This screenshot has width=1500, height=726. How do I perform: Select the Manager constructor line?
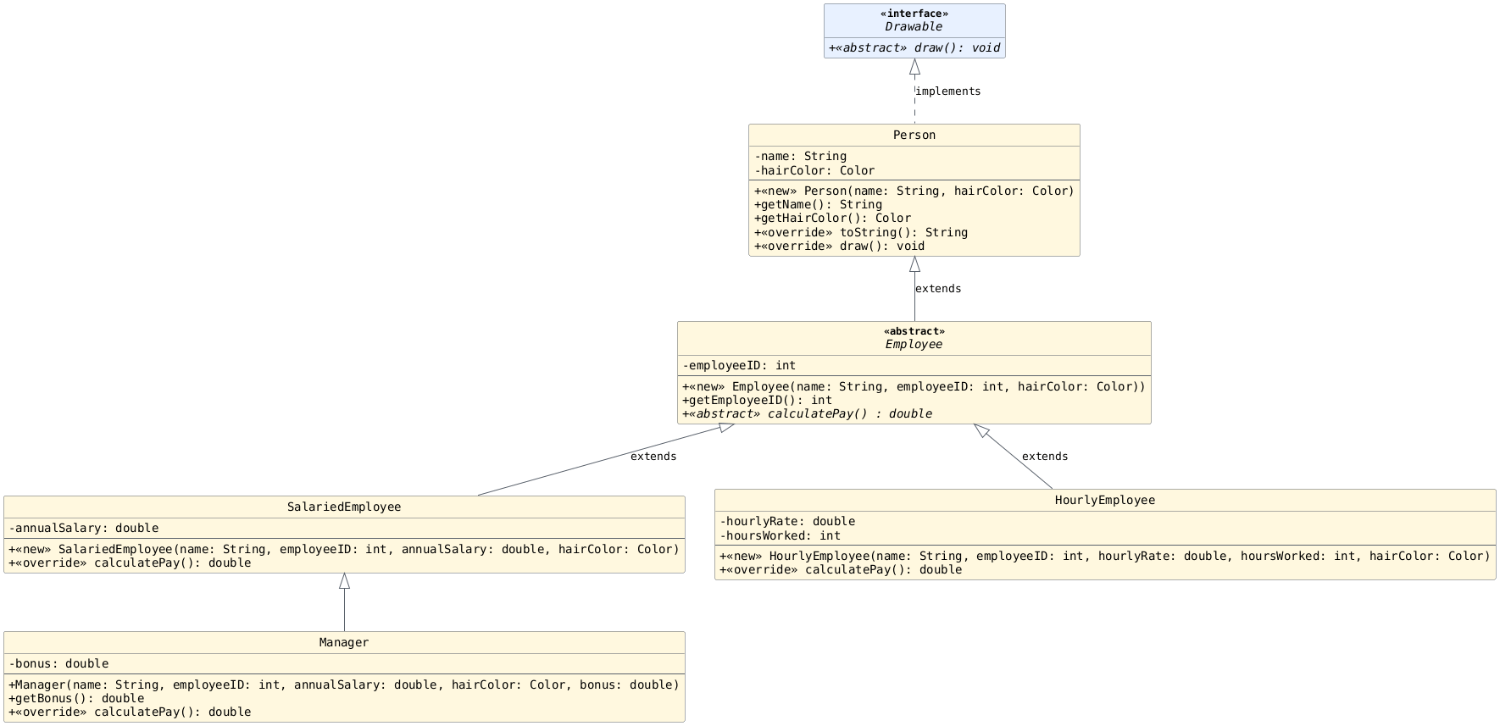point(344,685)
